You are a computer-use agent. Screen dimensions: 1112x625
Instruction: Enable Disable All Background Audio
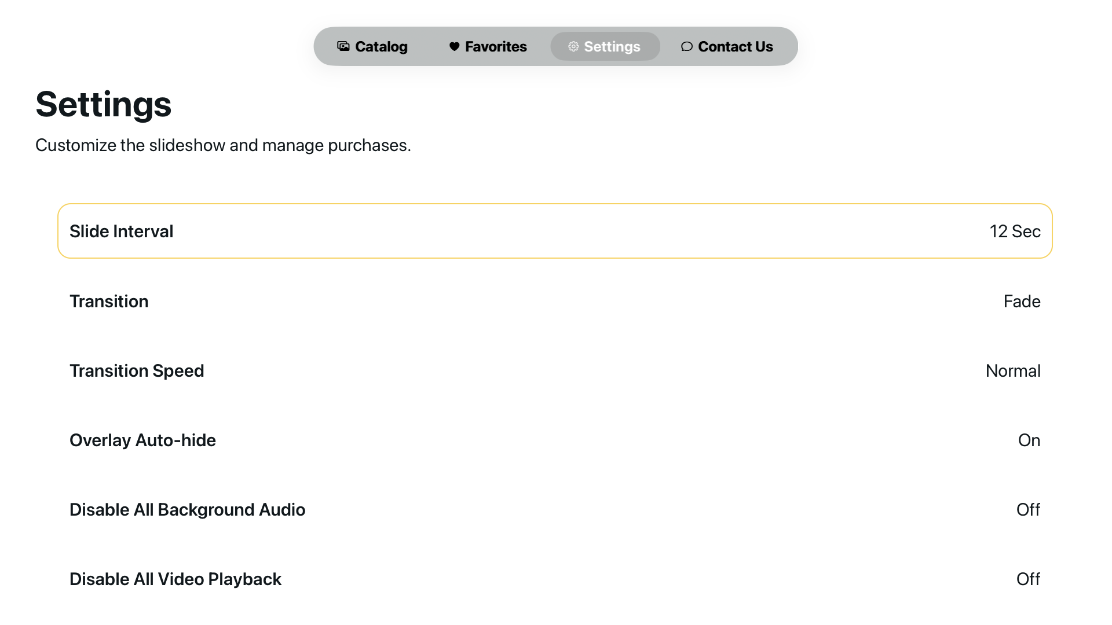point(555,509)
